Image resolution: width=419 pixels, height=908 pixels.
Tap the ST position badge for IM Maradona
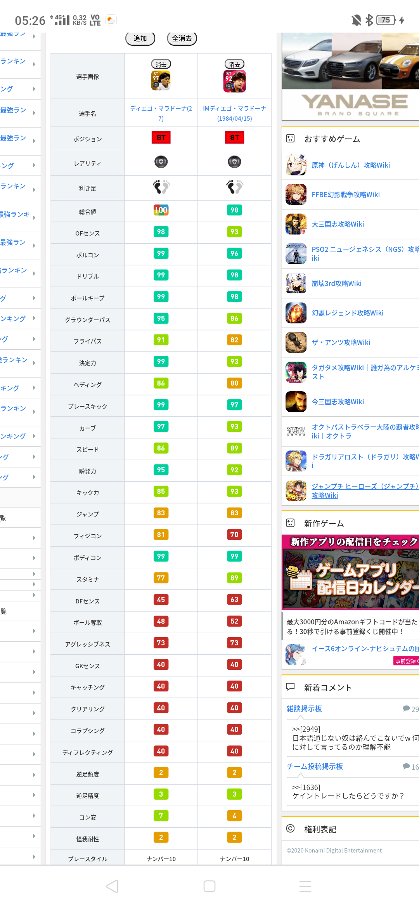pos(235,137)
